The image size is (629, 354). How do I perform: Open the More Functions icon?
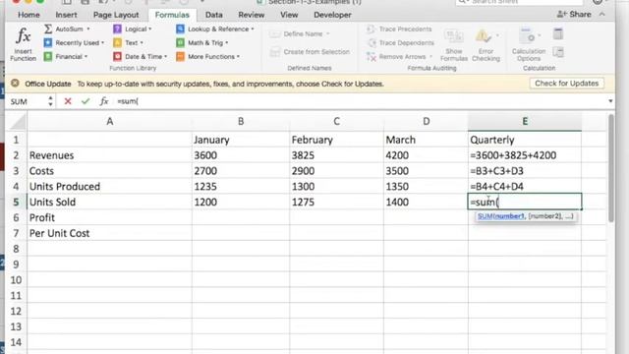pos(180,57)
